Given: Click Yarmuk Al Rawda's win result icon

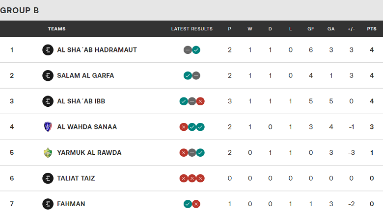Looking at the screenshot, I should coord(200,152).
